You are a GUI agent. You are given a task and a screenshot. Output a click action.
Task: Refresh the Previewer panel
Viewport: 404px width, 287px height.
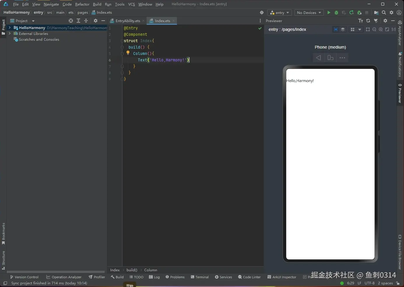coord(368,21)
